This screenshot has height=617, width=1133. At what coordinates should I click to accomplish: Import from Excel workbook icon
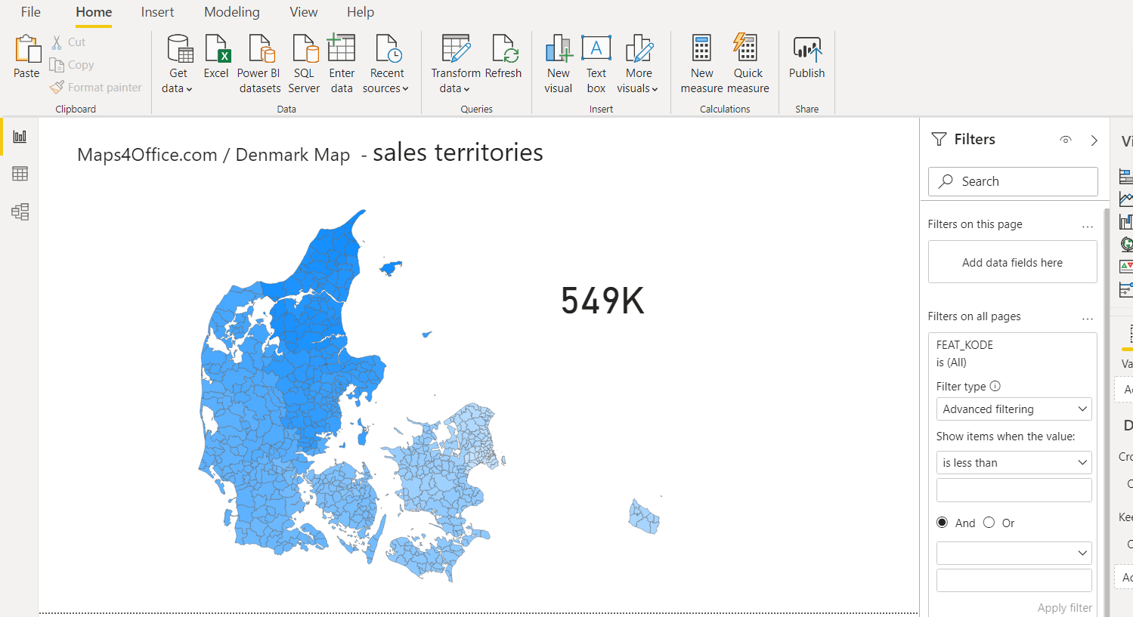tap(216, 50)
